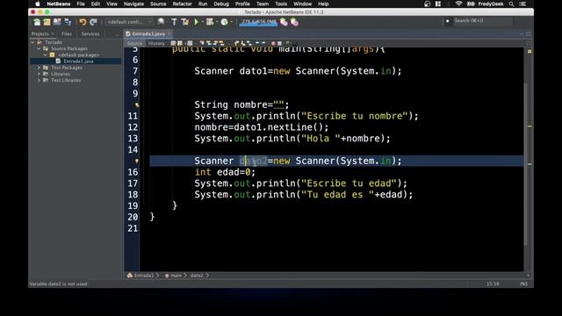Click the Open Project toolbar icon
This screenshot has width=562, height=316.
click(x=57, y=22)
